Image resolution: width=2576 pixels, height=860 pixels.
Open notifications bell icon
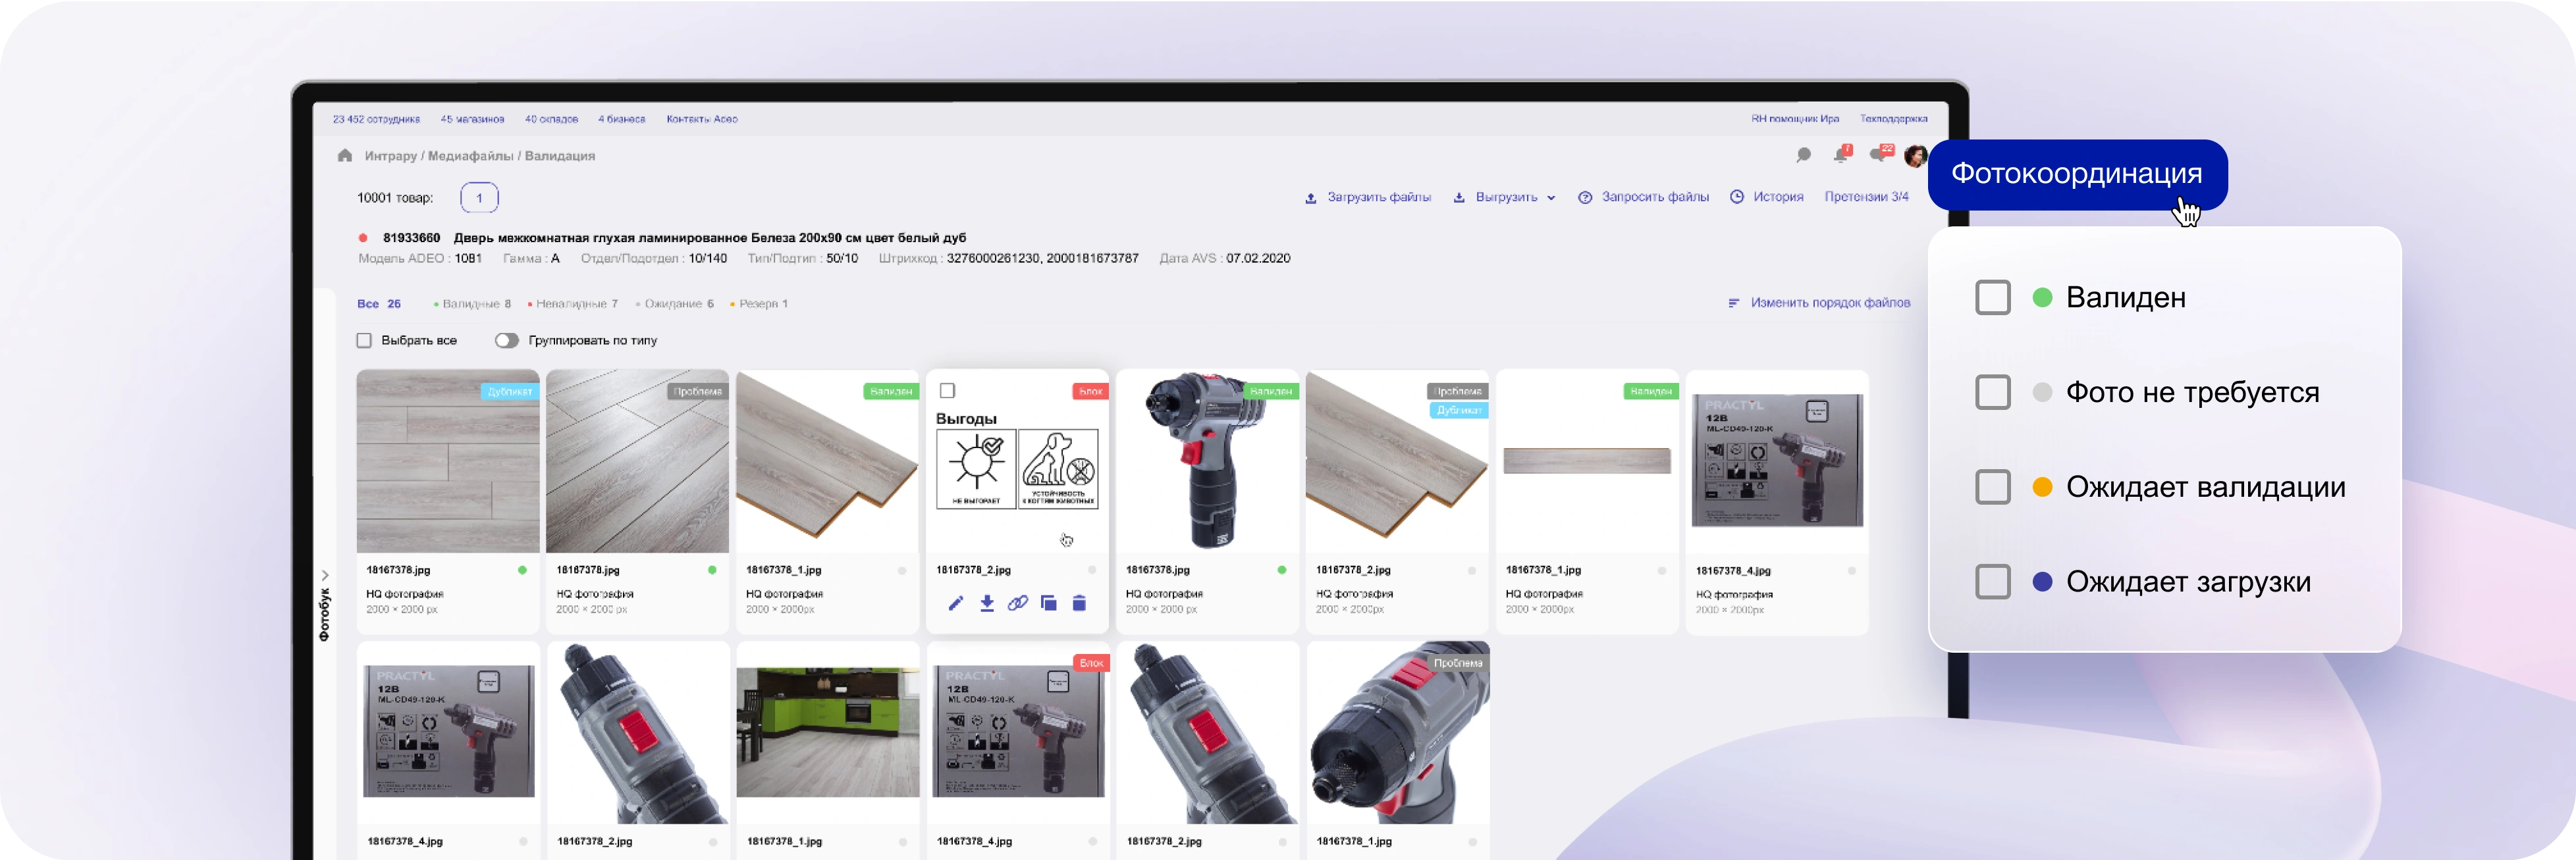[1840, 155]
